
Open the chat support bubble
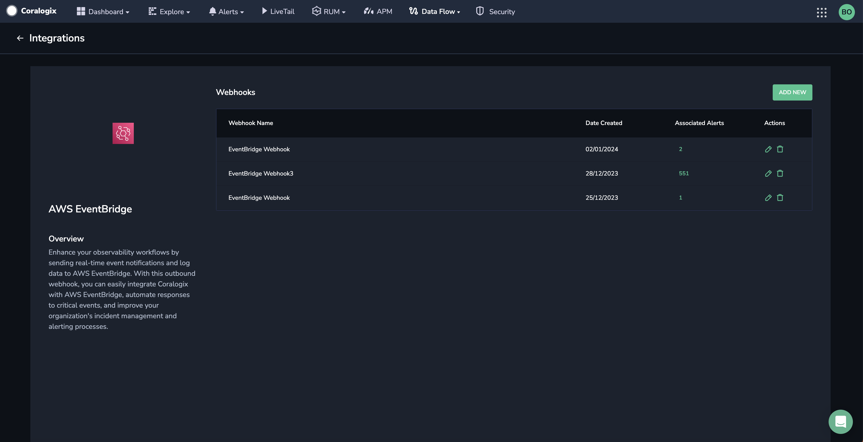[x=840, y=422]
